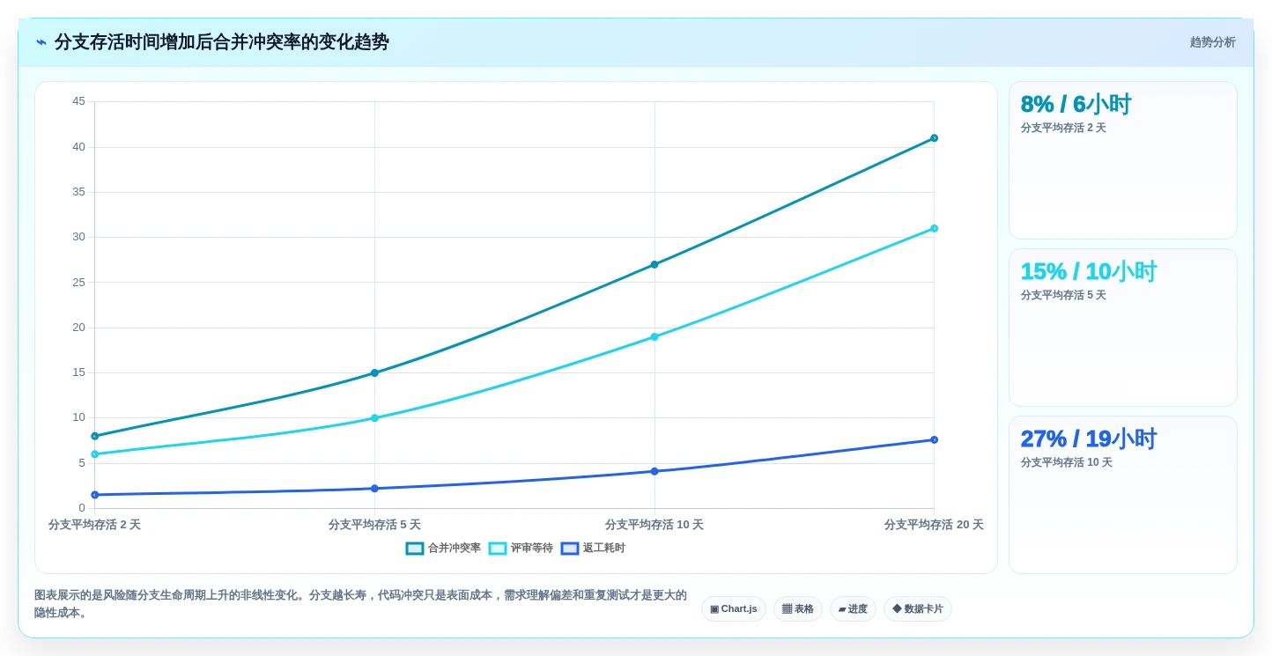Screen dimensions: 1272x656
Task: Click the 返工耗时 legend color box
Action: pos(570,548)
